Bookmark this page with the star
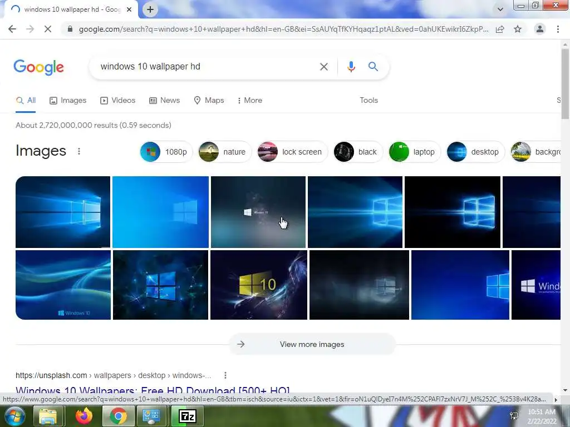The image size is (570, 427). tap(518, 29)
